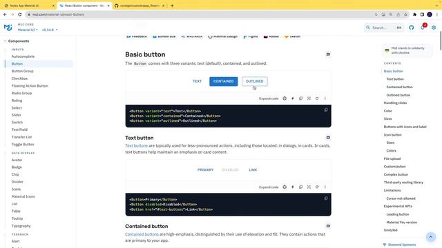Click the TEXT demo button
Viewport: 442px width, 248px height.
coord(197,81)
